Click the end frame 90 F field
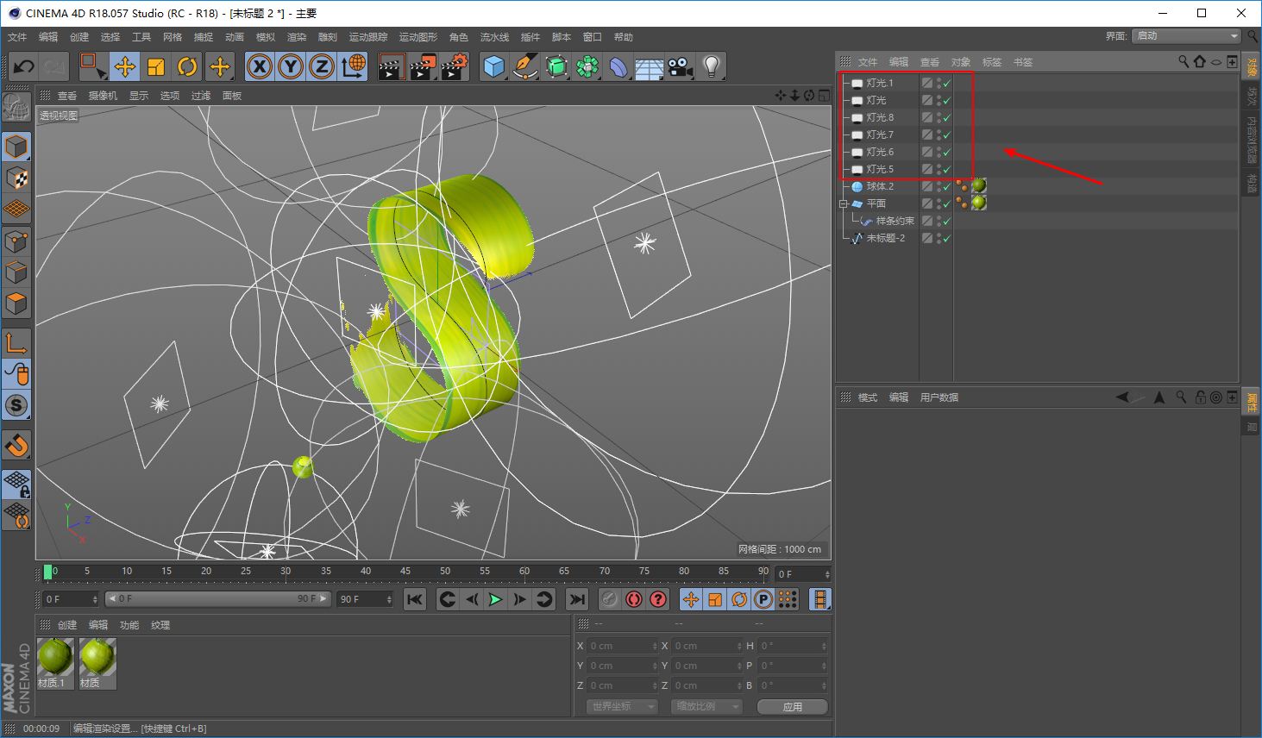The width and height of the screenshot is (1262, 738). click(x=366, y=599)
